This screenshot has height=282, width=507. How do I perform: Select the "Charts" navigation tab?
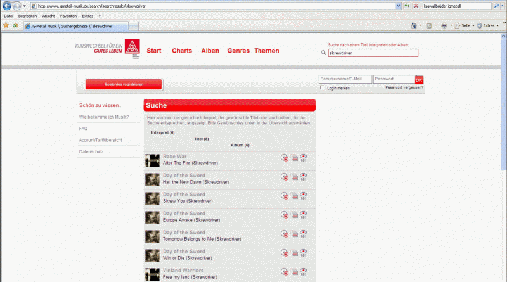click(x=181, y=51)
